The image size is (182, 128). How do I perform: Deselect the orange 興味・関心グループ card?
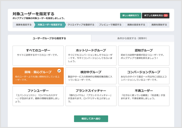38,76
